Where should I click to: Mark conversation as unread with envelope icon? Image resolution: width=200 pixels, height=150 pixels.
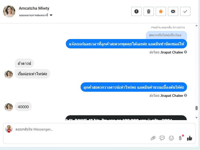pos(173,11)
